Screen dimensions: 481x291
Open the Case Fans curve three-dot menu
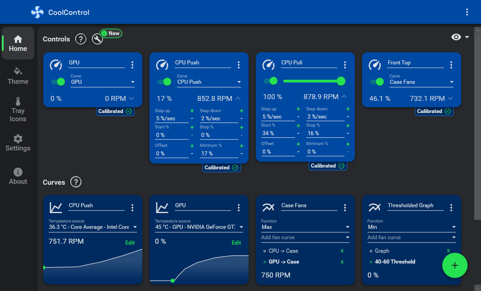coord(345,208)
